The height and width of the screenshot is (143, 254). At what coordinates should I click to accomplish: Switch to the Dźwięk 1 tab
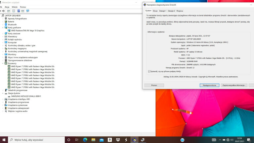162,11
